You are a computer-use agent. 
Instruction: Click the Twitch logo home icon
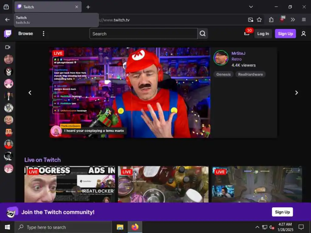click(x=8, y=34)
